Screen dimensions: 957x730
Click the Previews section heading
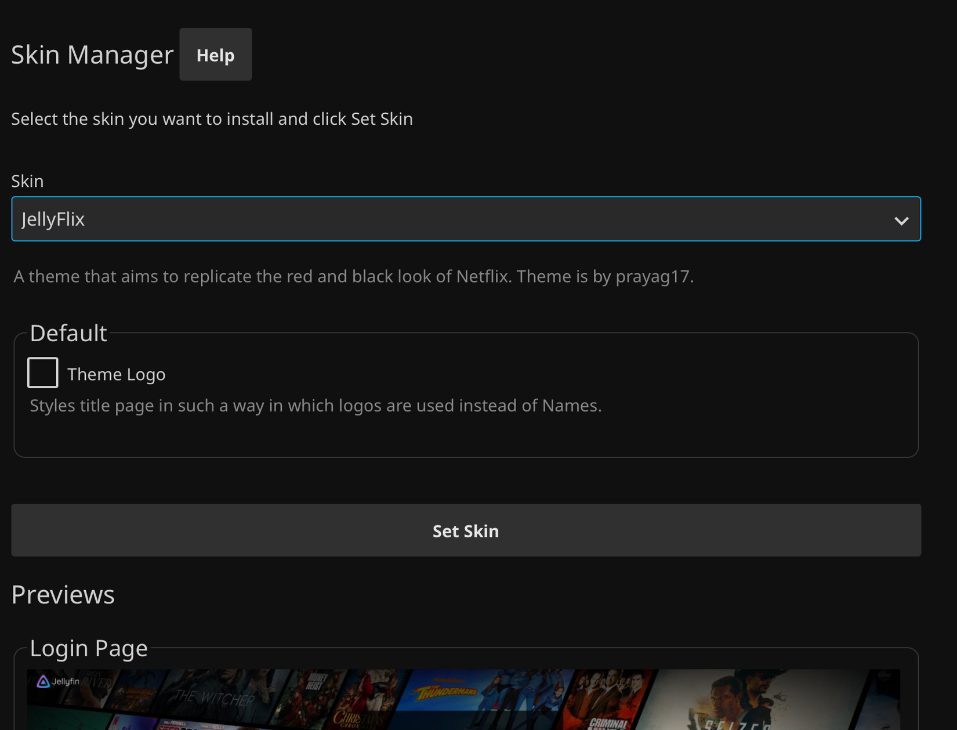tap(62, 594)
